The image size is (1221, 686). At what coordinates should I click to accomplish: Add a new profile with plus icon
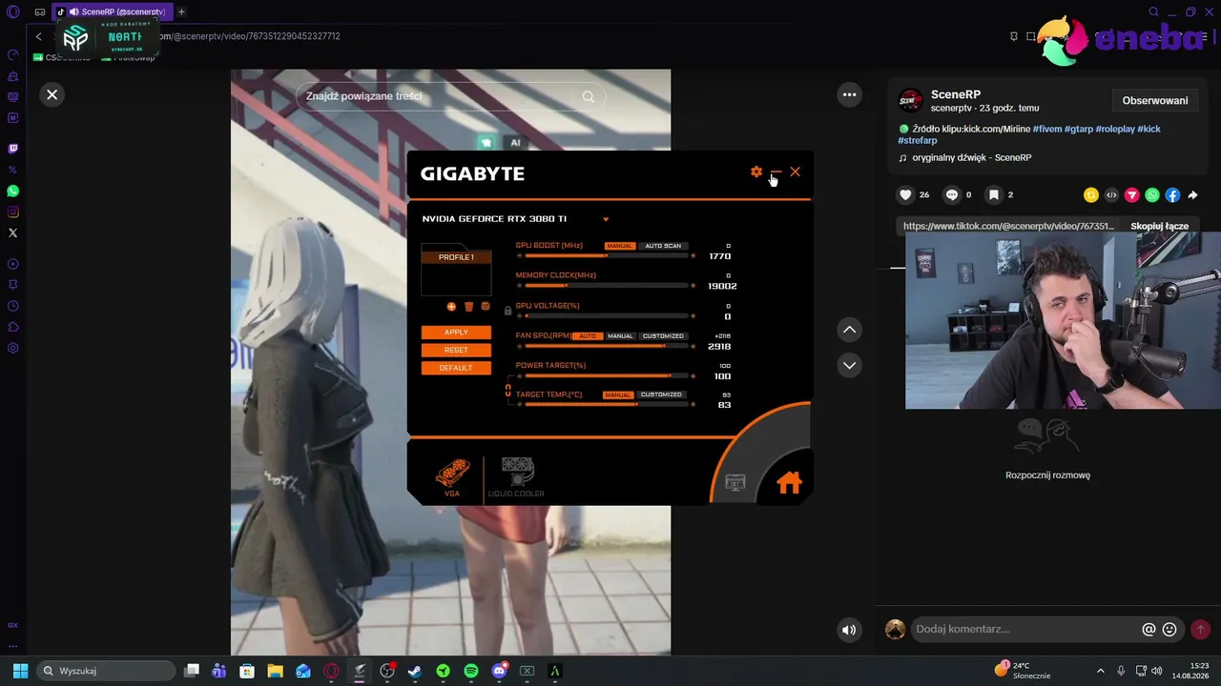(x=451, y=307)
